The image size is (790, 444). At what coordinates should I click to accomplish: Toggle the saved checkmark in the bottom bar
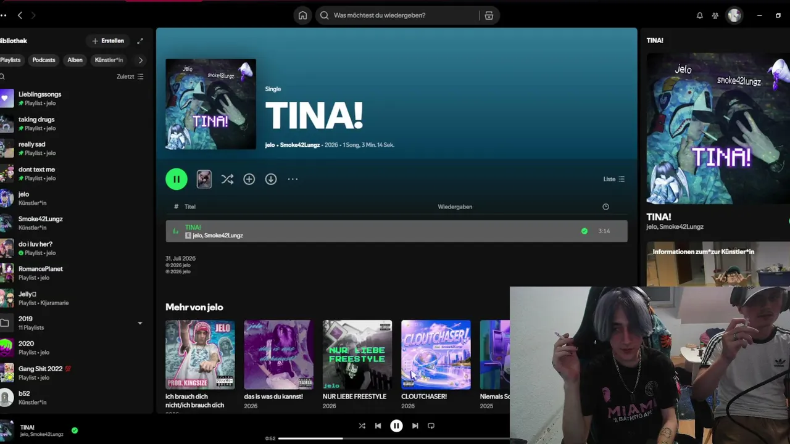point(75,430)
